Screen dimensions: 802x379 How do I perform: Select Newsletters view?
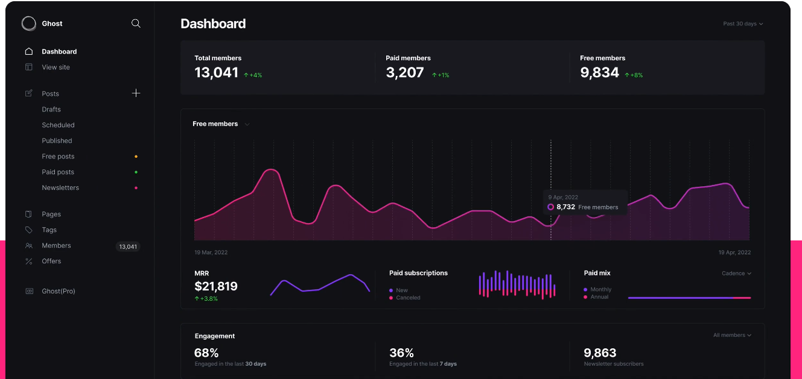(x=60, y=187)
